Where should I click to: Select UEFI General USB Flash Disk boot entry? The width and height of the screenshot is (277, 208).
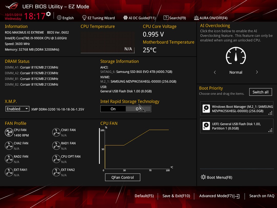tap(237, 126)
